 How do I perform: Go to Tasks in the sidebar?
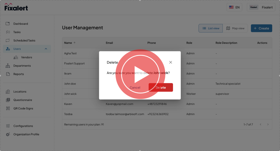tap(17, 32)
